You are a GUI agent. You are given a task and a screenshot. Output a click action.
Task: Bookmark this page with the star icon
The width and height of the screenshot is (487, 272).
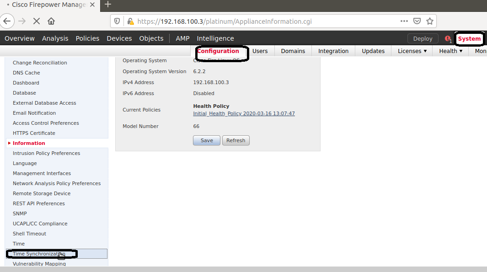430,21
